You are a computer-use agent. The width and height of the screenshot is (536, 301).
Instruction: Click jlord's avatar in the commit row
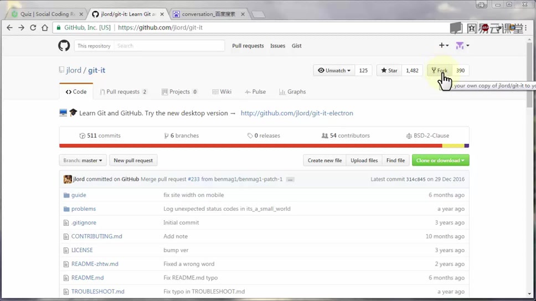[x=68, y=179]
